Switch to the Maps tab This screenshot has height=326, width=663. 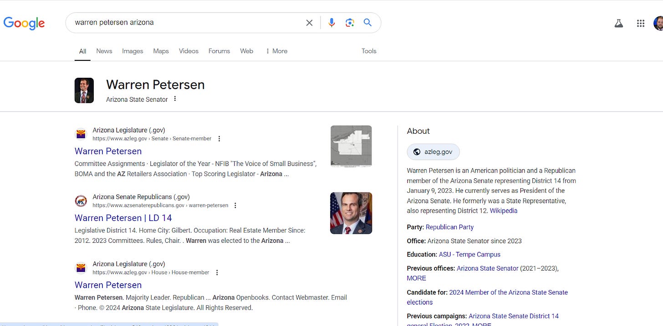[x=161, y=51]
